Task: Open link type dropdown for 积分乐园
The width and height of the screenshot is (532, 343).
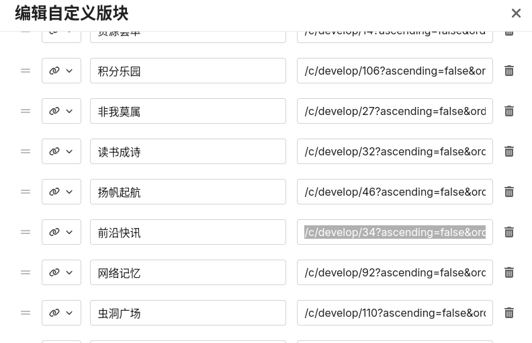Action: coord(61,71)
